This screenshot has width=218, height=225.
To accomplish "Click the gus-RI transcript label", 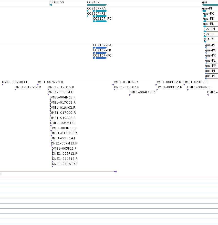I will pos(207,8).
